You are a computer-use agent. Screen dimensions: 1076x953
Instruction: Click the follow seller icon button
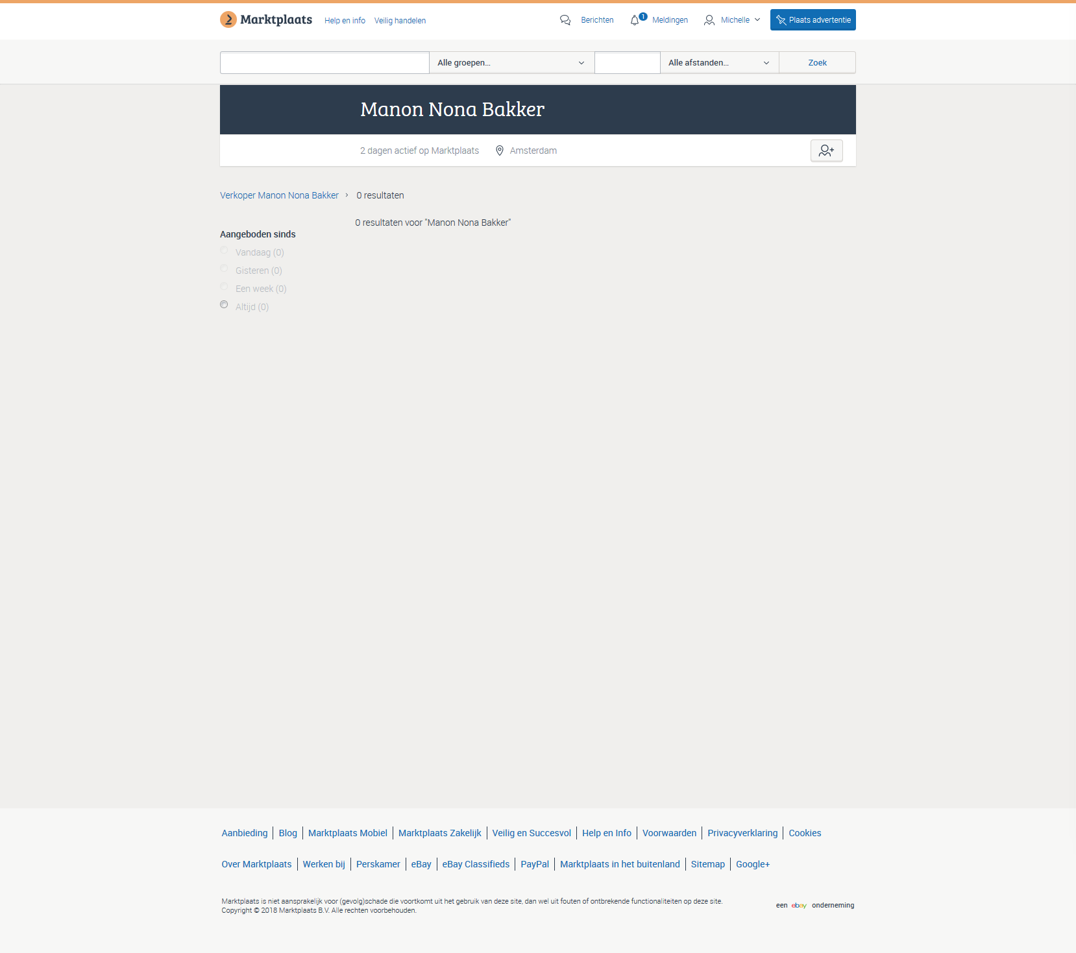click(x=827, y=151)
